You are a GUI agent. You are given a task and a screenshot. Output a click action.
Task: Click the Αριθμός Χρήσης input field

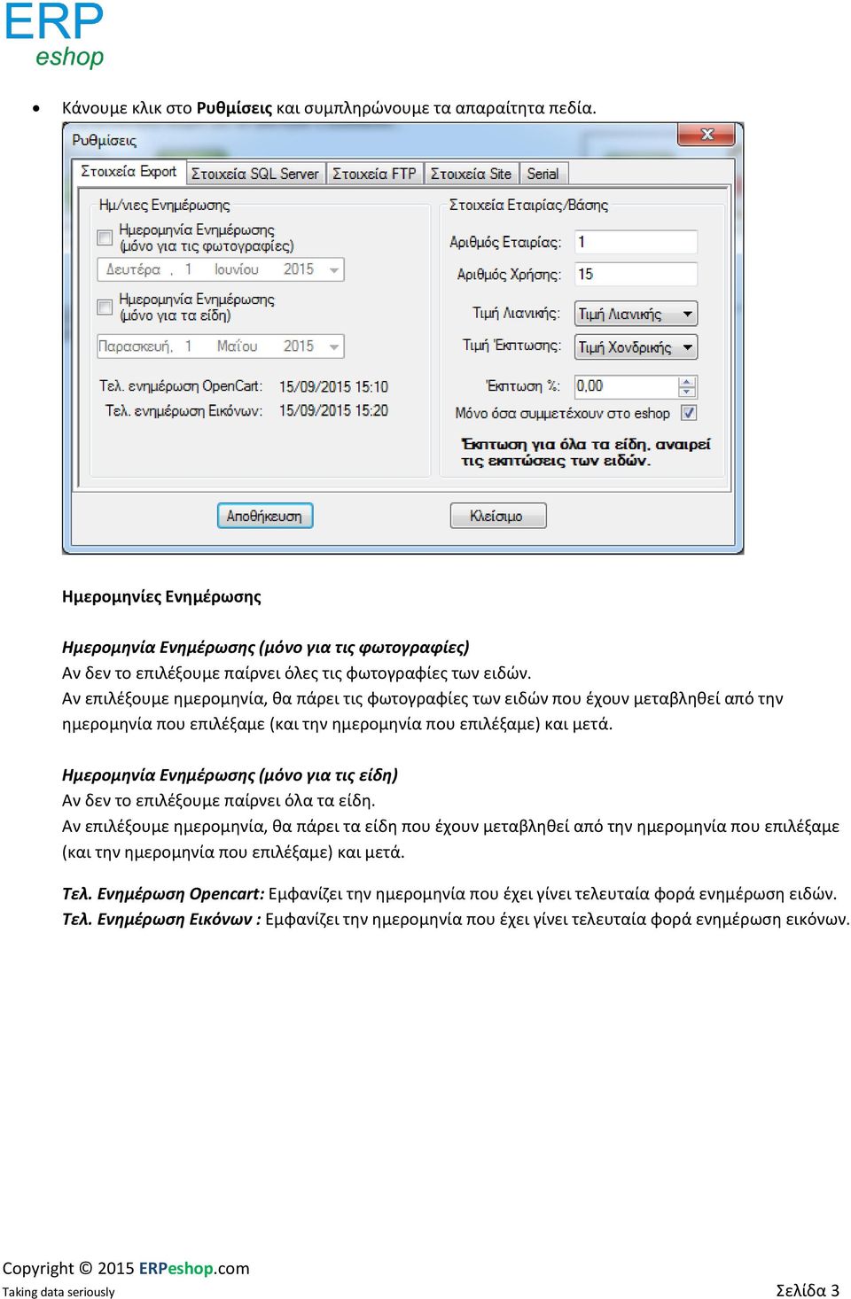coord(636,274)
